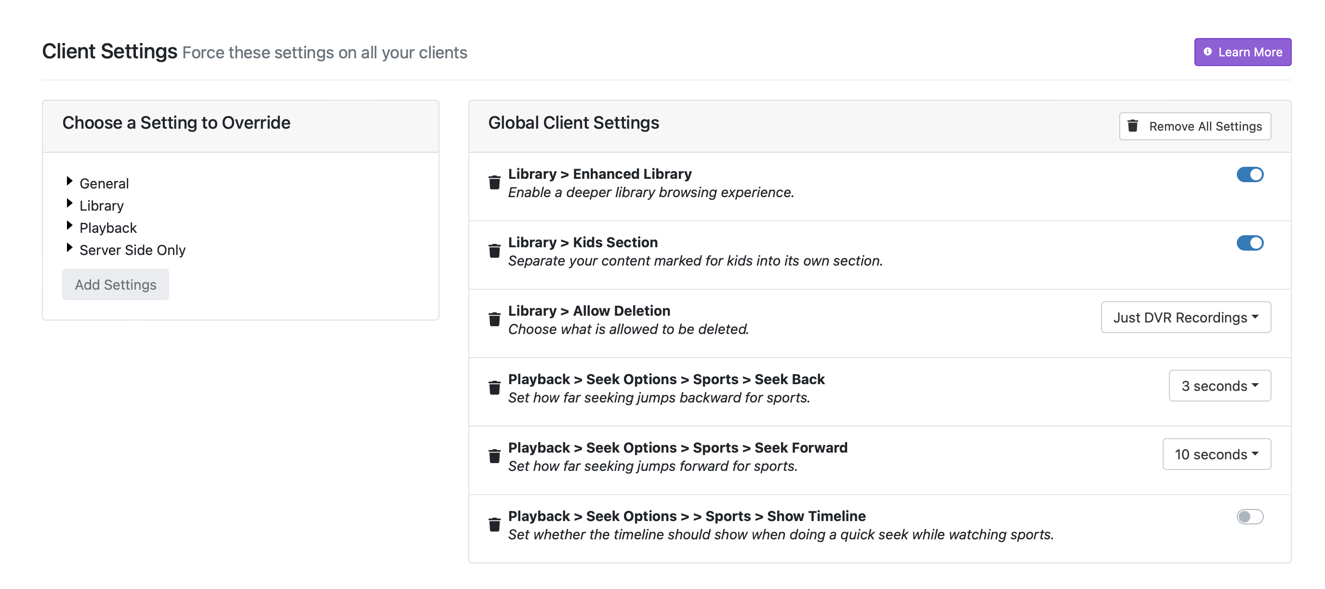Open the 3 seconds Seek Back dropdown
Image resolution: width=1325 pixels, height=589 pixels.
pos(1219,386)
